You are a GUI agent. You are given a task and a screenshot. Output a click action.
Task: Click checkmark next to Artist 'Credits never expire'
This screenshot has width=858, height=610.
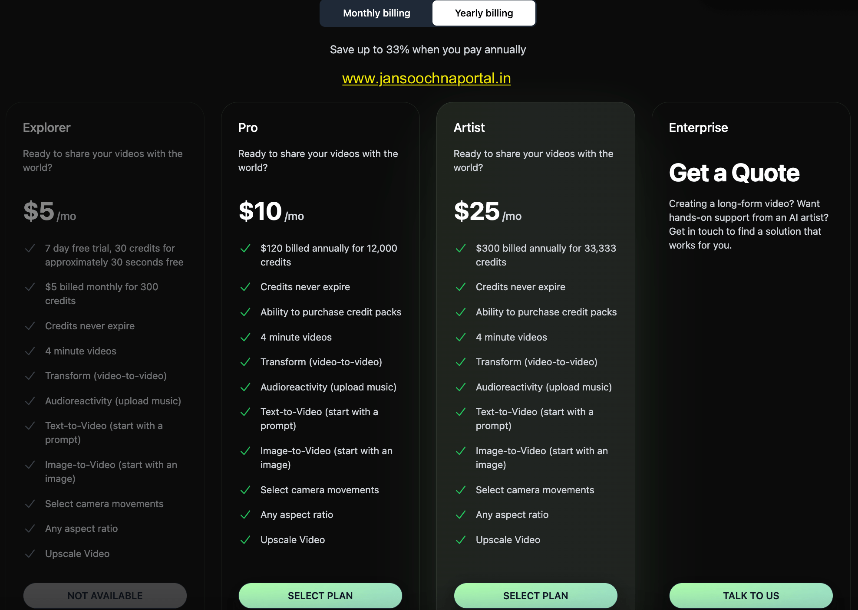pyautogui.click(x=461, y=287)
